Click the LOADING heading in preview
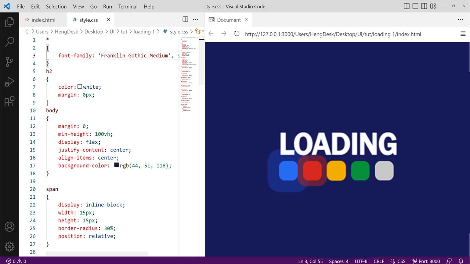Viewport: 470px width, 264px height. coord(338,144)
